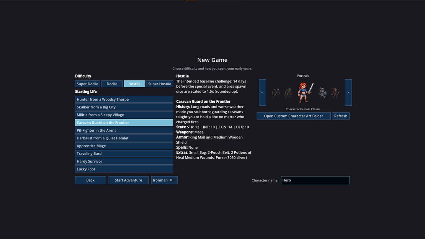Toggle Ironman mode
Viewport: 425px width, 239px height.
tap(164, 180)
